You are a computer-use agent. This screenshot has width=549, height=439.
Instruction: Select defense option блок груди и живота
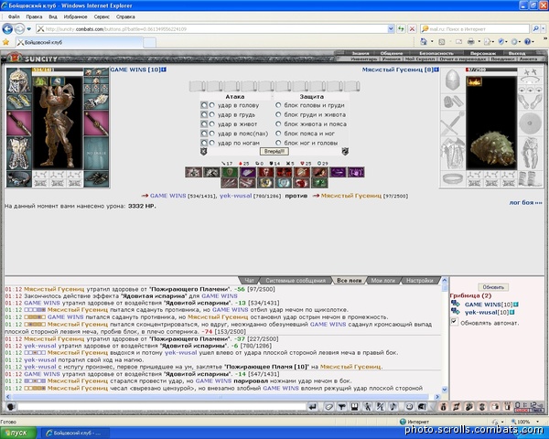[278, 114]
